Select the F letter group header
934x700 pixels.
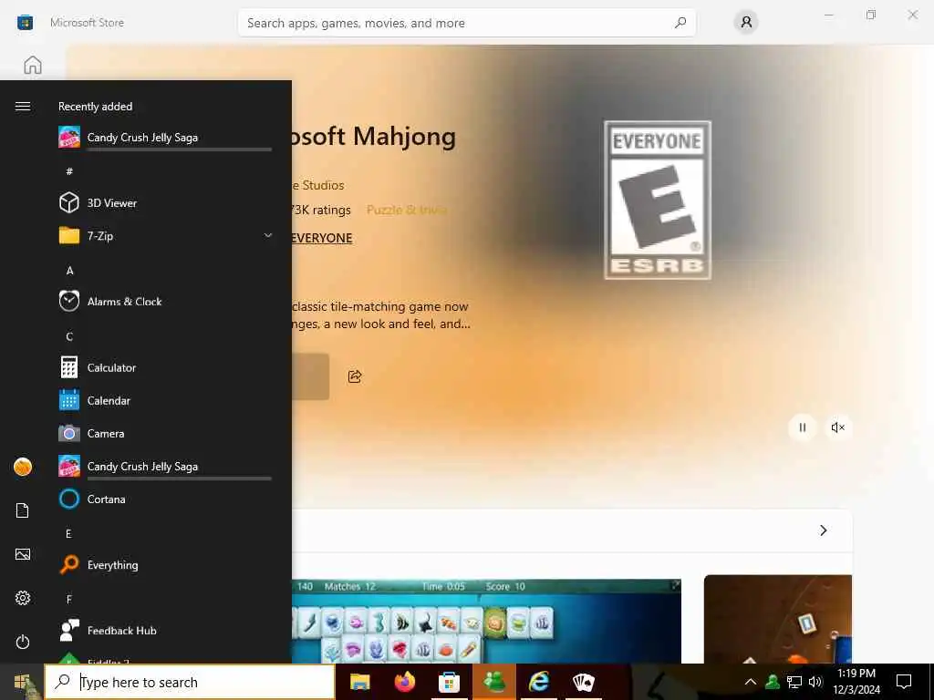69,600
